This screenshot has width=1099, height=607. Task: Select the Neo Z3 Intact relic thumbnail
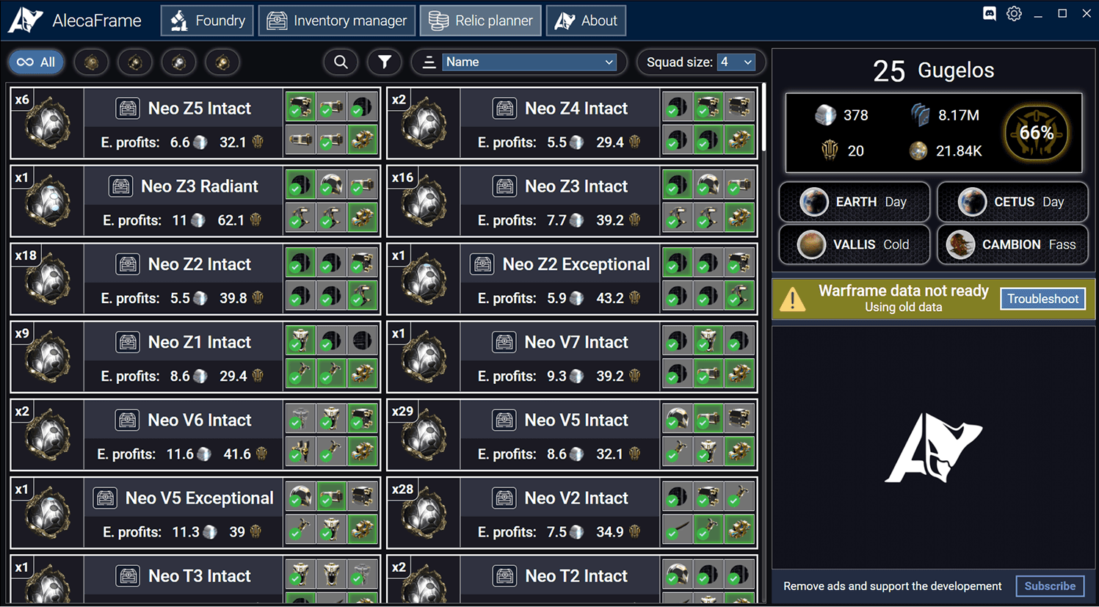click(424, 202)
